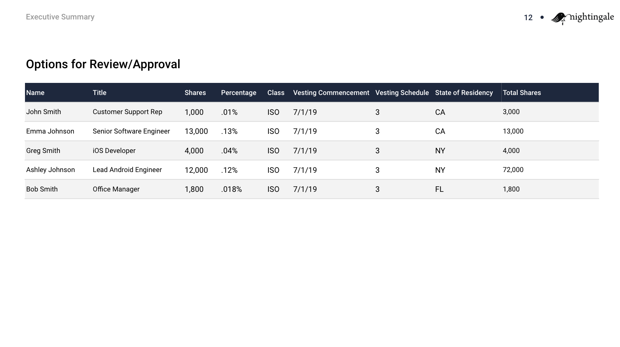Click the .01% percentage cell
620x347 pixels.
click(x=229, y=112)
